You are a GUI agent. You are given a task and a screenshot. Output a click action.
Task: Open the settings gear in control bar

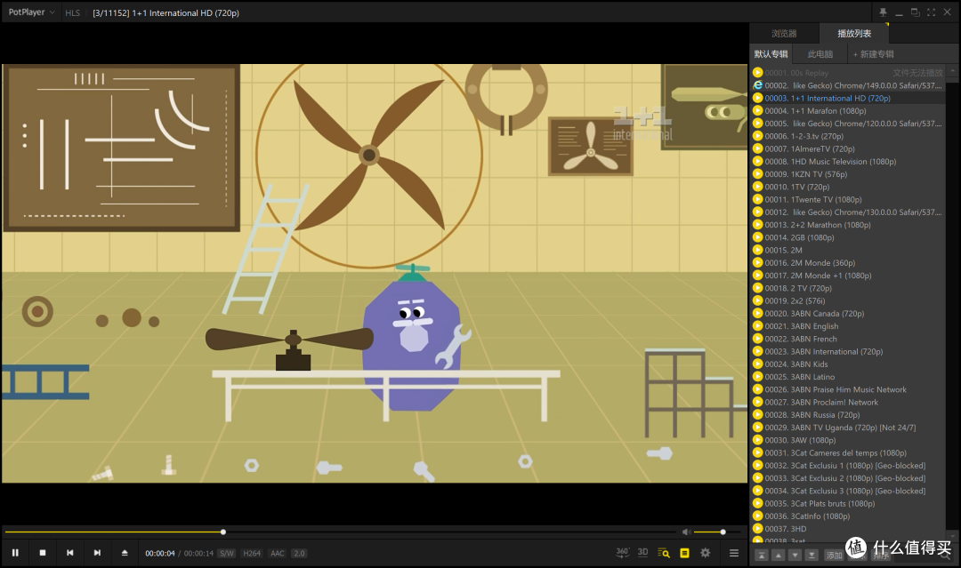tap(706, 553)
